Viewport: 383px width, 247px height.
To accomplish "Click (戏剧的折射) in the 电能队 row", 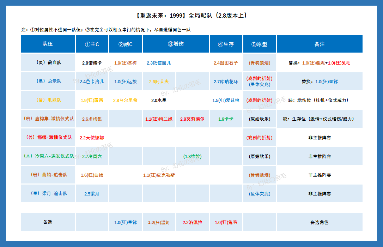I will (260, 100).
